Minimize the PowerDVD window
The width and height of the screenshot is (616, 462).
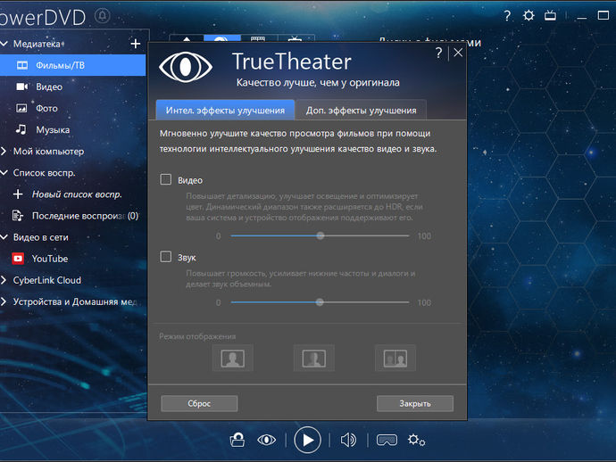[x=581, y=16]
